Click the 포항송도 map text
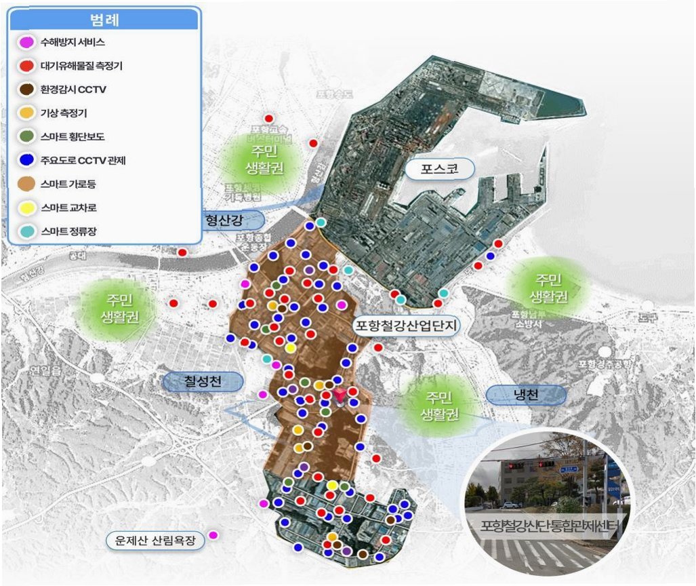The image size is (696, 586). click(x=335, y=94)
